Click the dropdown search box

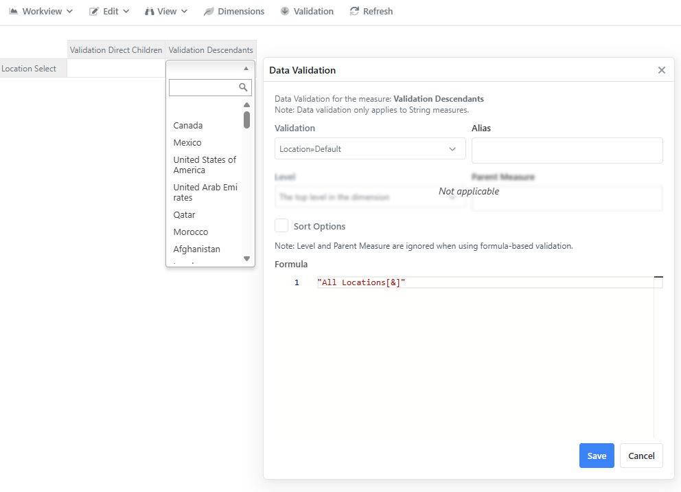pos(210,87)
